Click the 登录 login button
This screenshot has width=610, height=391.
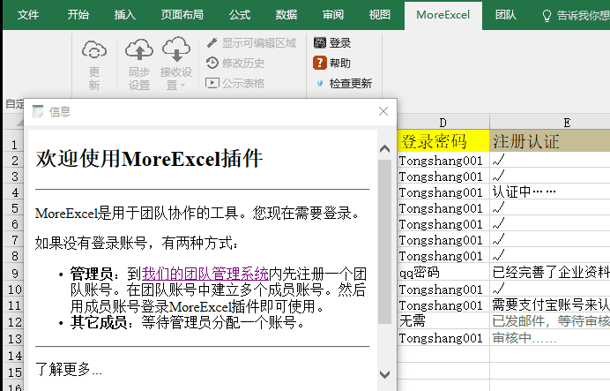click(332, 43)
